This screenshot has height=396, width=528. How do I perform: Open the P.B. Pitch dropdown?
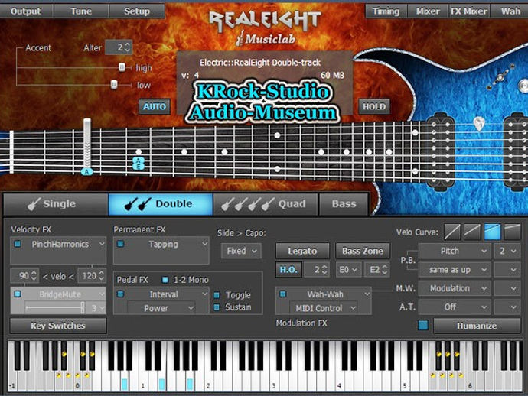[x=454, y=251]
